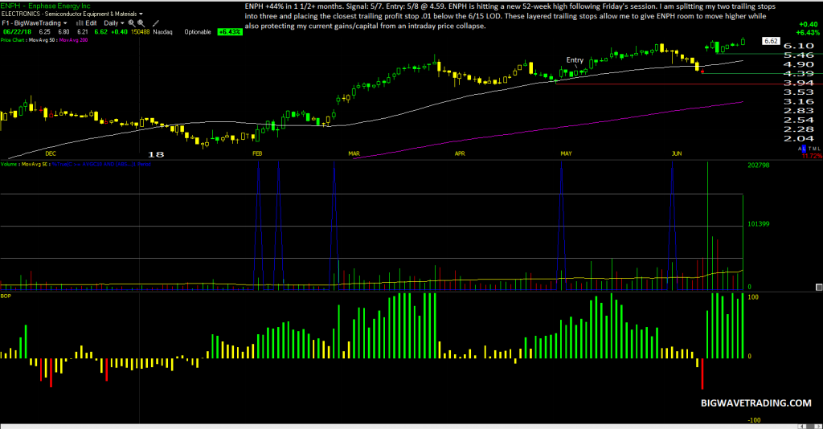Click the JUN month label on the time axis

pos(677,153)
